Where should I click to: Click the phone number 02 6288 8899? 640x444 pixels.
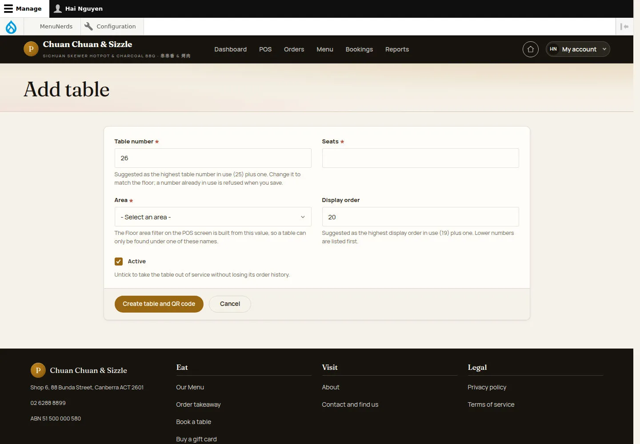pyautogui.click(x=48, y=403)
